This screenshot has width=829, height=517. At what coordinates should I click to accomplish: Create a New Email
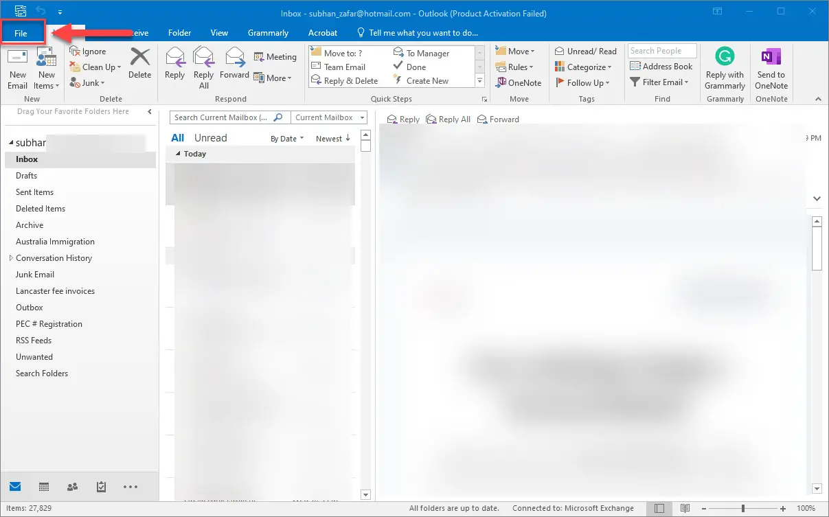click(18, 69)
